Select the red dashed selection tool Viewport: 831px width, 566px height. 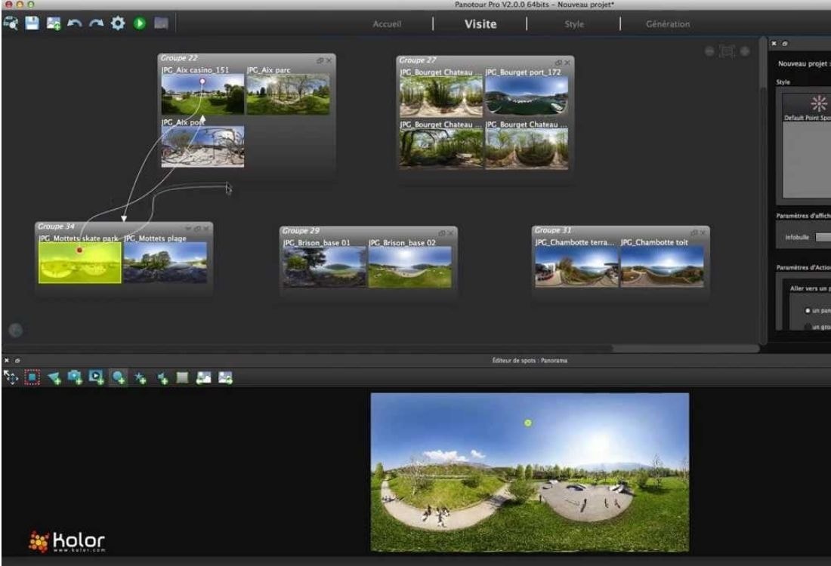pyautogui.click(x=32, y=377)
